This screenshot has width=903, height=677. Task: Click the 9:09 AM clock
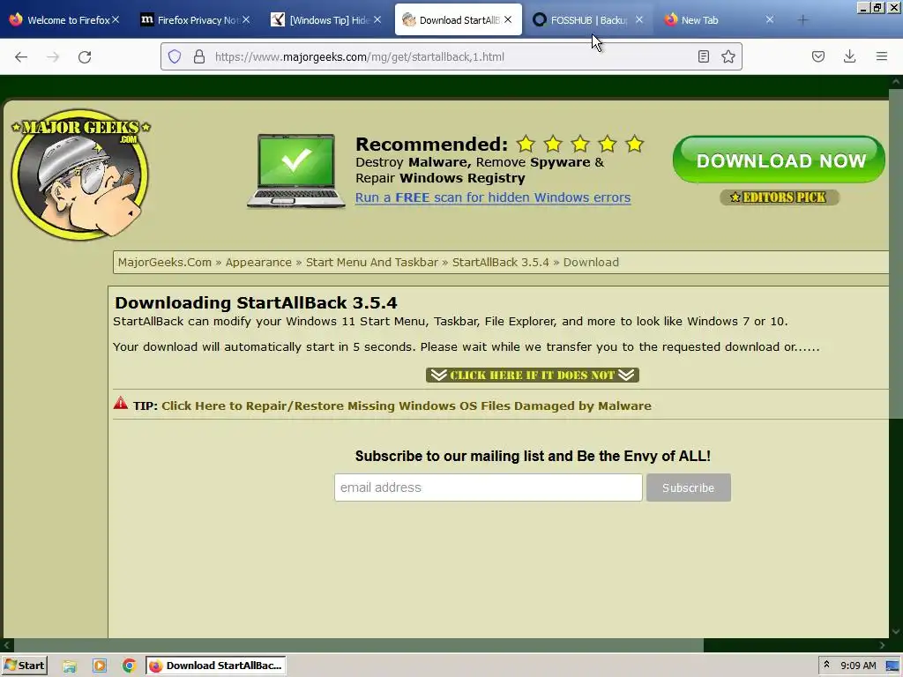tap(858, 666)
